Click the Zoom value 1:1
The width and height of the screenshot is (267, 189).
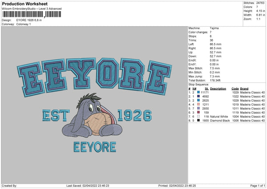(x=258, y=19)
